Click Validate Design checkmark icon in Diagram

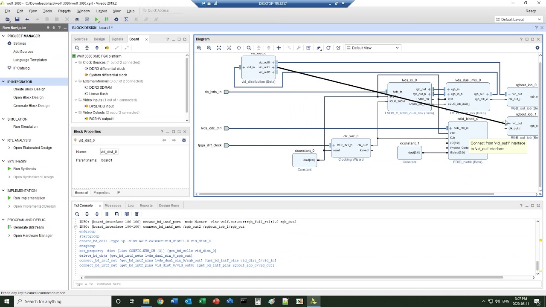308,48
